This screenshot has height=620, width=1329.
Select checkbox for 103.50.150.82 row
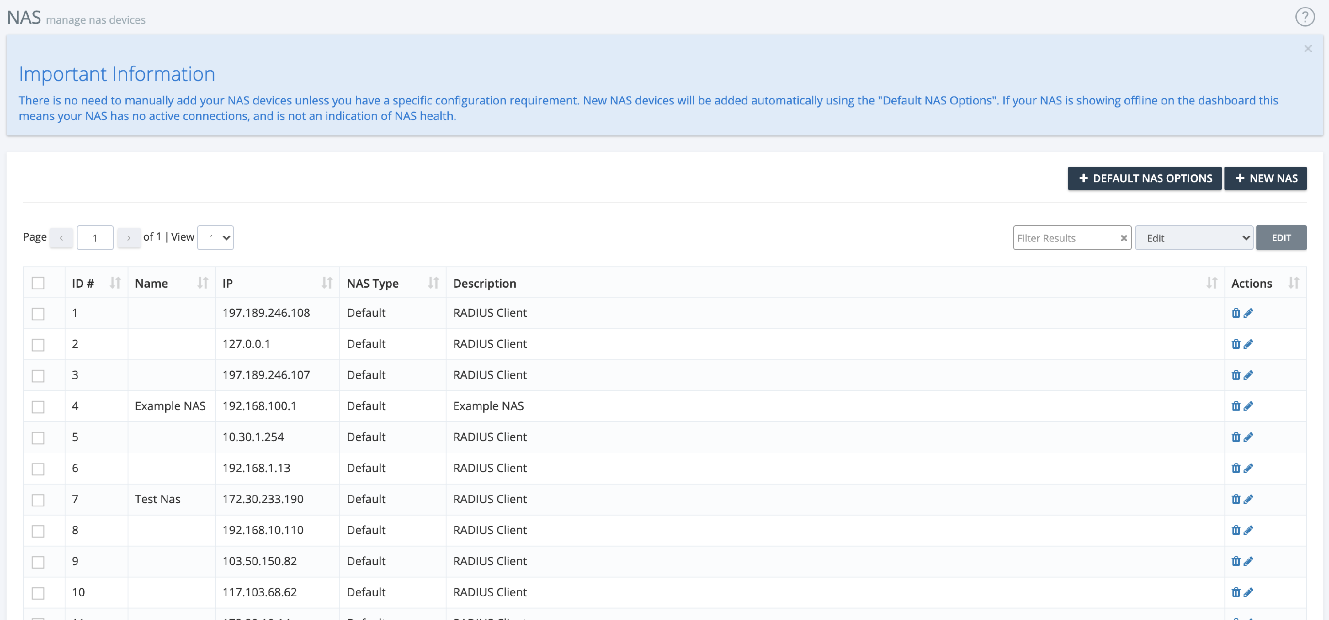point(38,562)
